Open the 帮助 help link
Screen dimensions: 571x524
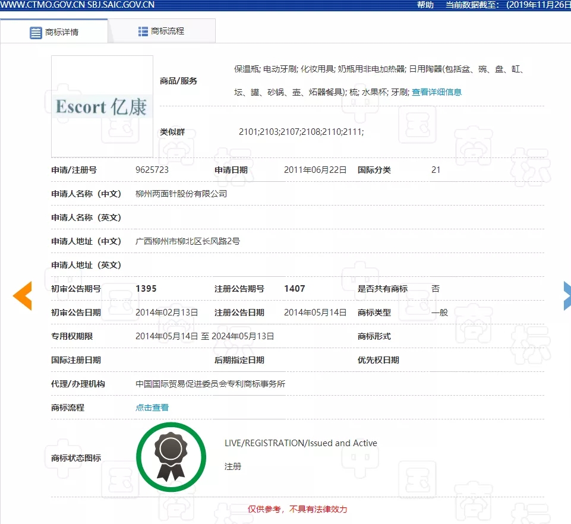(x=425, y=5)
